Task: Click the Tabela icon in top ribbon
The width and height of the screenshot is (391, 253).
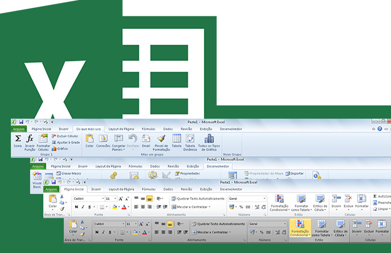Action: point(176,141)
